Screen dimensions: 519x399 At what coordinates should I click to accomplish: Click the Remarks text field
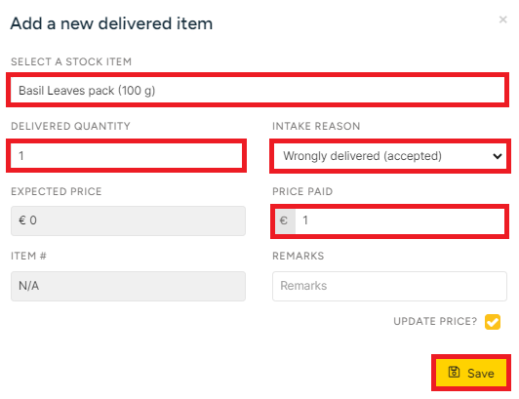click(389, 286)
